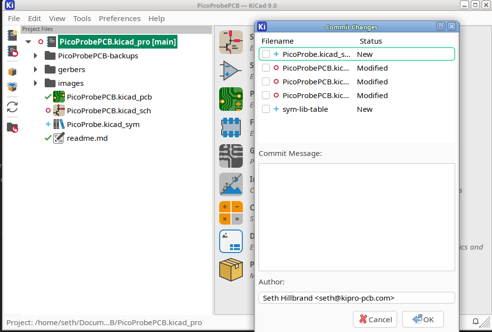Click the blue plus icon beside sym-lib-table
This screenshot has height=332, width=492.
276,109
